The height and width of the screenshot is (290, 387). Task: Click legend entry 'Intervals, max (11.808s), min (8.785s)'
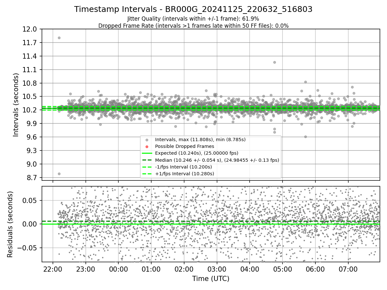coord(200,140)
